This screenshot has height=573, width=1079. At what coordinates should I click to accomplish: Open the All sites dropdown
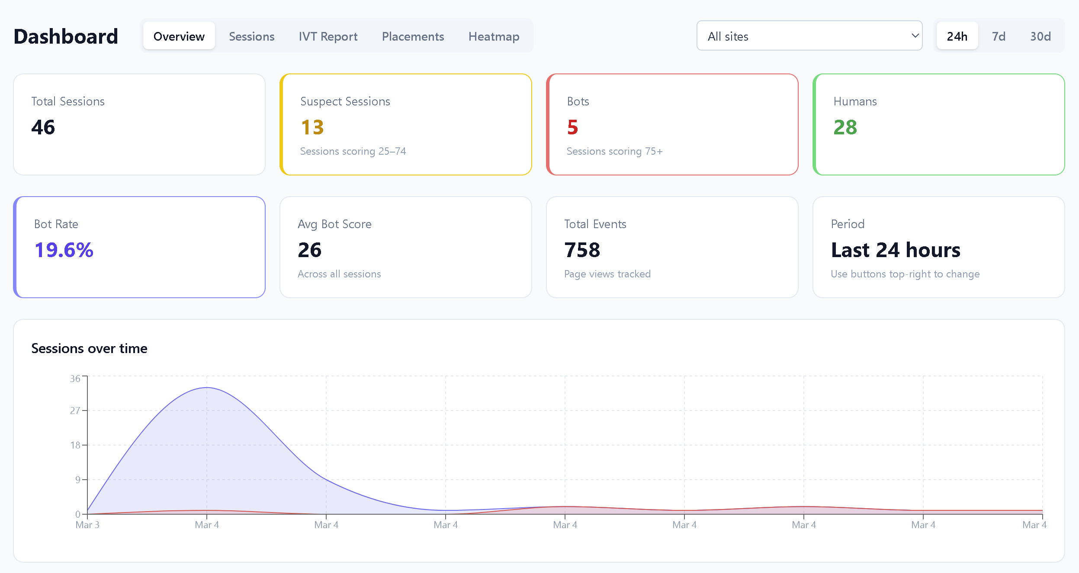[809, 36]
